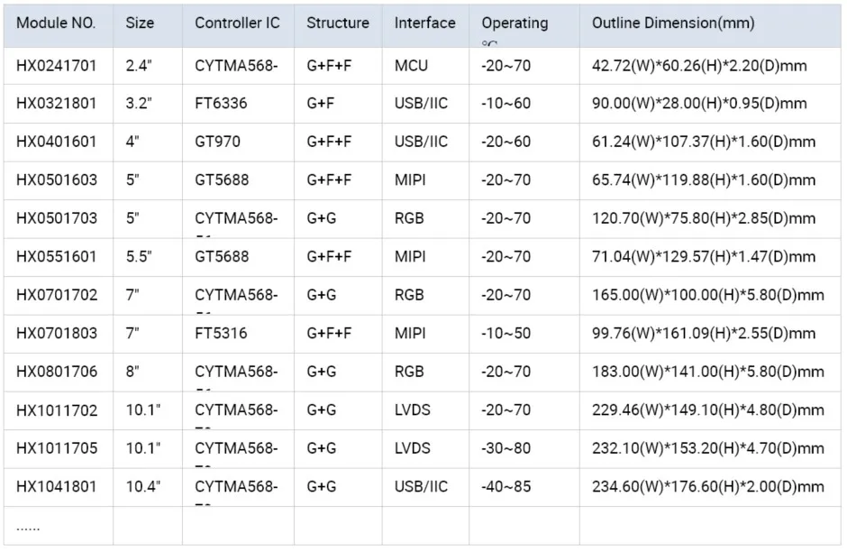The width and height of the screenshot is (847, 552).
Task: Click the FT5316 controller IC cell
Action: [x=221, y=334]
